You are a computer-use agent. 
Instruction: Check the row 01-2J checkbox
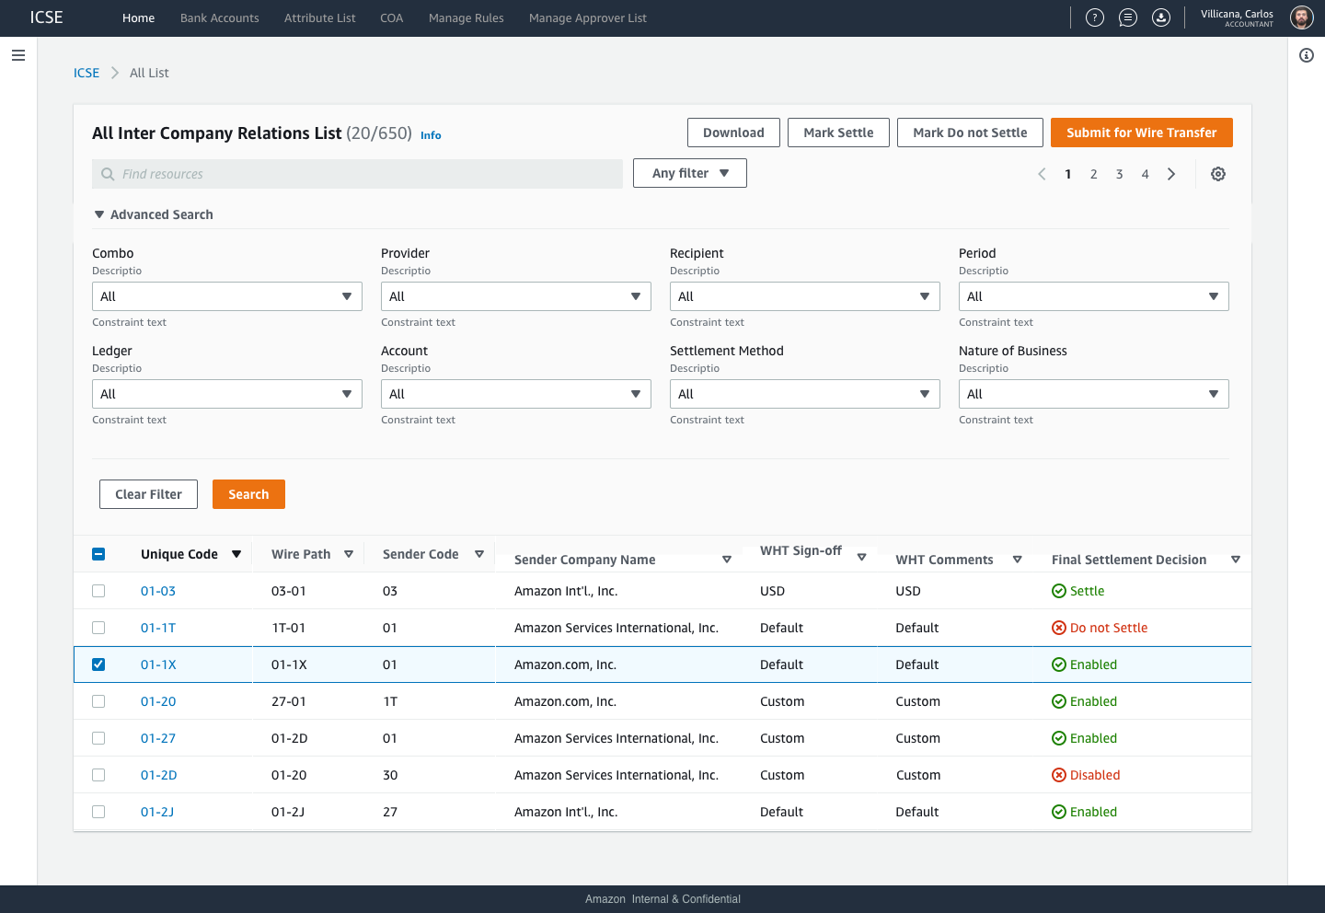(98, 812)
